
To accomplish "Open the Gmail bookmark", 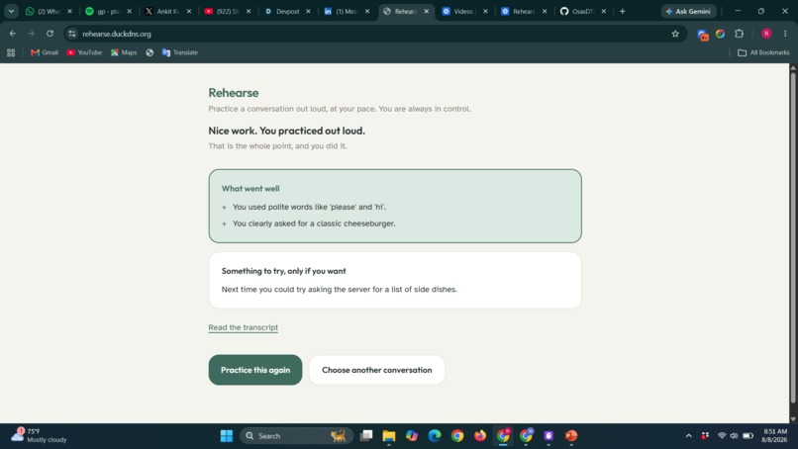I will point(45,52).
